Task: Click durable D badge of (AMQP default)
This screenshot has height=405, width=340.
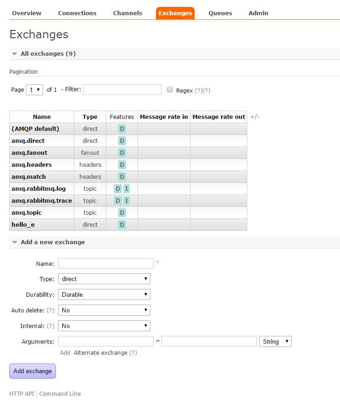Action: pos(122,129)
